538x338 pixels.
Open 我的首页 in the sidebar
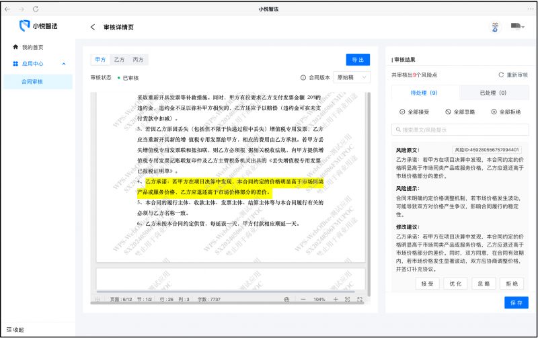click(32, 47)
